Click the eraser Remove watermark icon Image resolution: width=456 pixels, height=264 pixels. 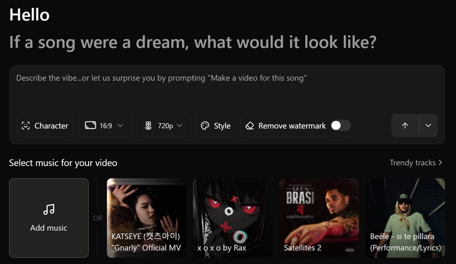pos(250,126)
